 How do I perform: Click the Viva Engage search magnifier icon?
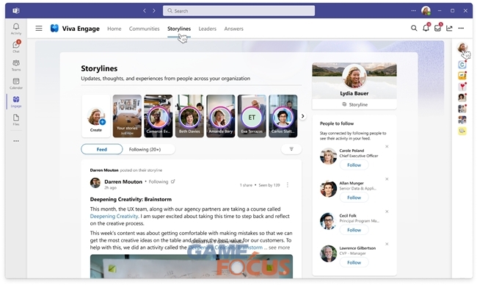click(x=414, y=29)
